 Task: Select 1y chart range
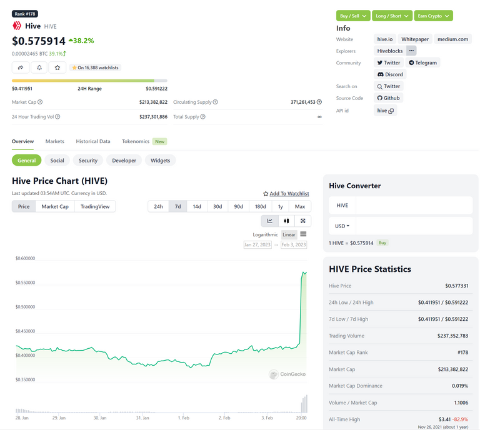281,207
